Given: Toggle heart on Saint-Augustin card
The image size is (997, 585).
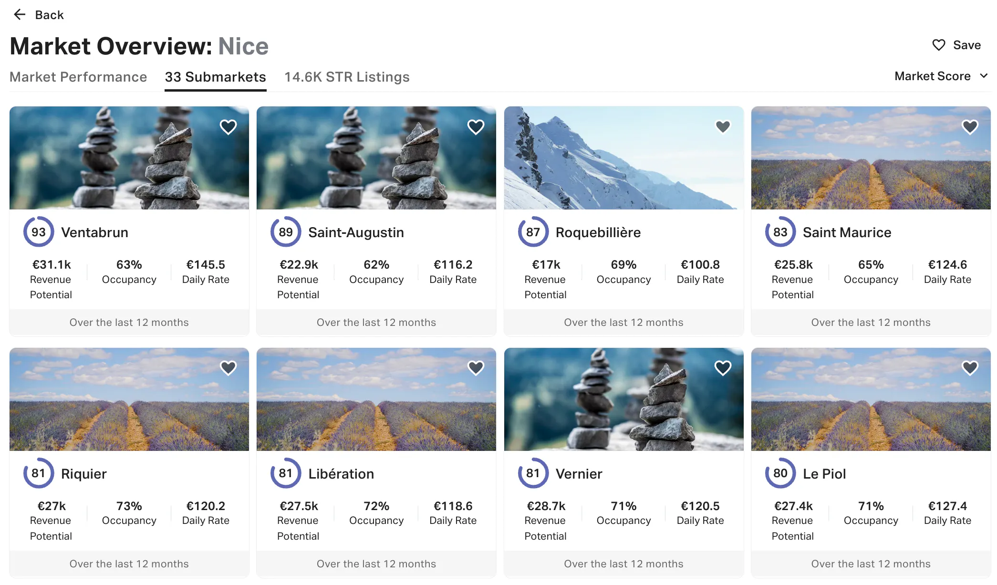Looking at the screenshot, I should [x=476, y=127].
